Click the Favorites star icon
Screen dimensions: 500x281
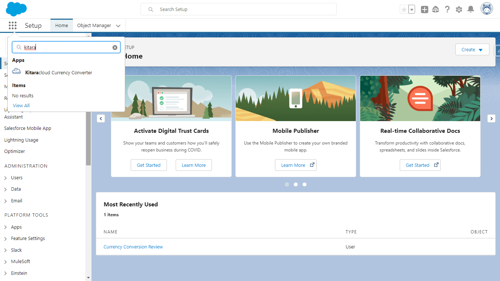point(404,10)
